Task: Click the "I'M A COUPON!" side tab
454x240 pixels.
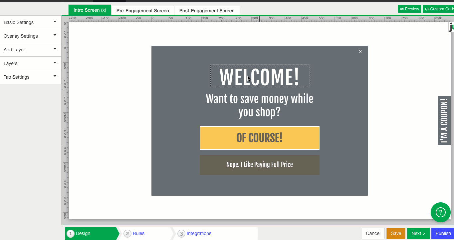Action: (444, 121)
